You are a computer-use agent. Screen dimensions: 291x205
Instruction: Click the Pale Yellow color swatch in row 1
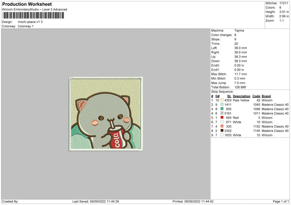click(222, 100)
